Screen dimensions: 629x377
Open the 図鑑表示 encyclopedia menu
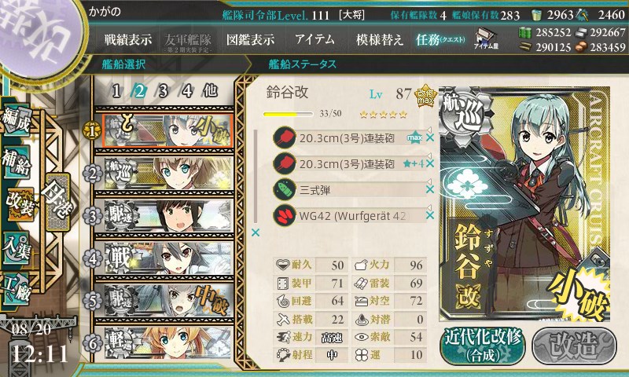tap(250, 39)
